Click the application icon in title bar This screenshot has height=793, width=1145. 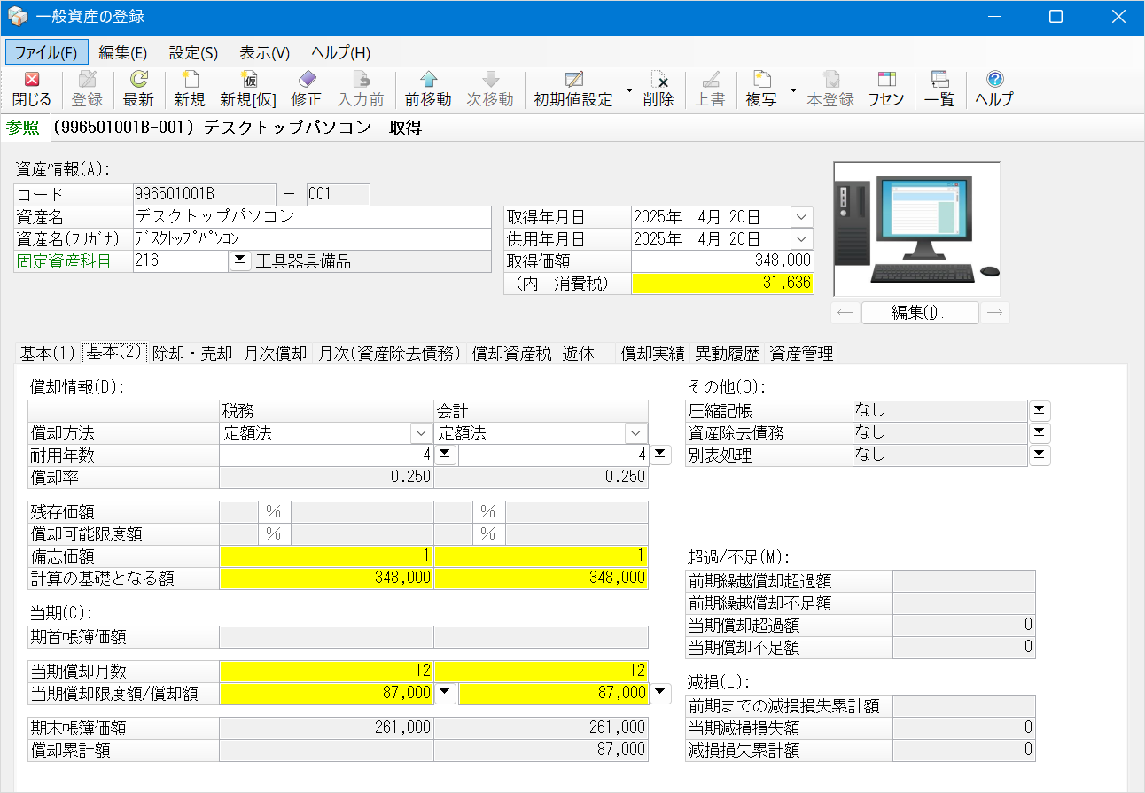click(17, 16)
